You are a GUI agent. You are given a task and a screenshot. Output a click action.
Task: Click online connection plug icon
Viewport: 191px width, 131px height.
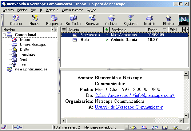click(x=18, y=127)
